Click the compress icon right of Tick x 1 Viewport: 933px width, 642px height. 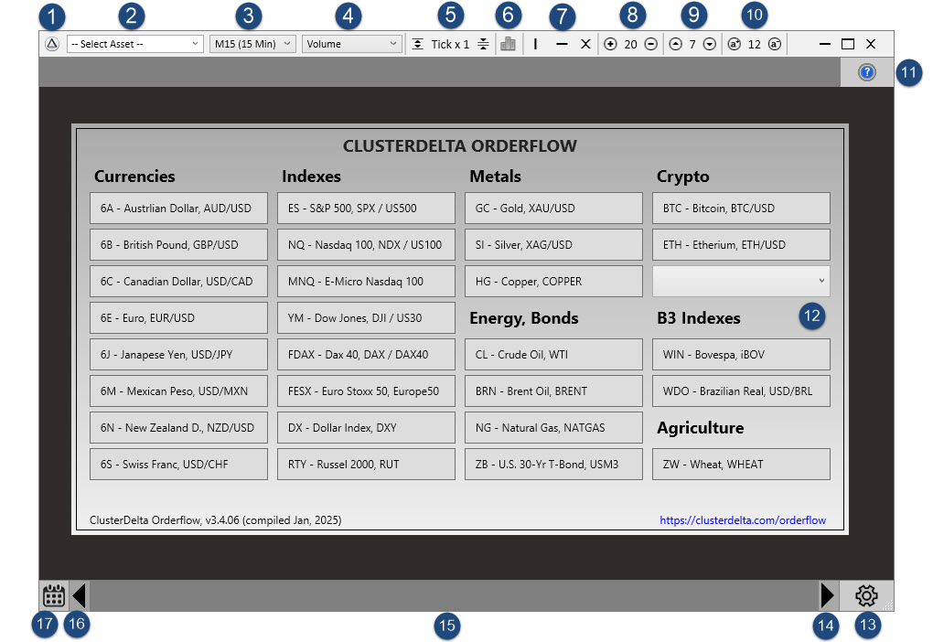click(x=483, y=44)
